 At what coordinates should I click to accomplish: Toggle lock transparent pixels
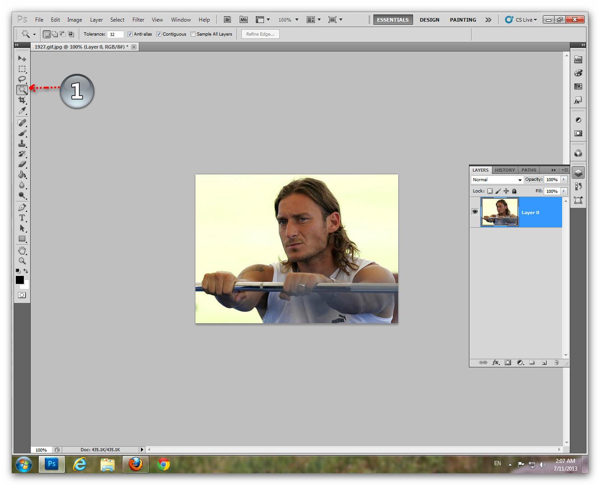(490, 191)
